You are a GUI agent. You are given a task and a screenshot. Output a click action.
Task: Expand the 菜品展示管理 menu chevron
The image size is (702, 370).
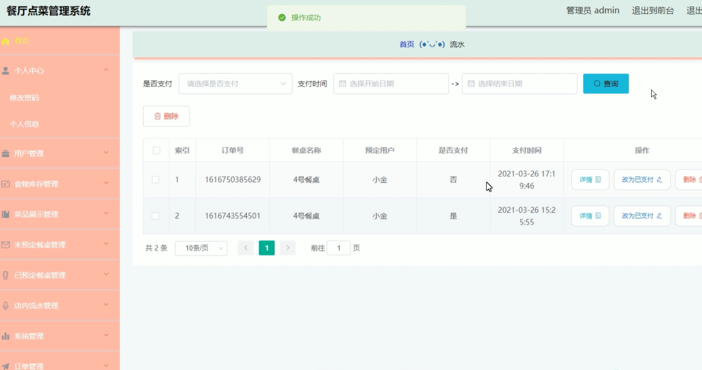tap(106, 213)
